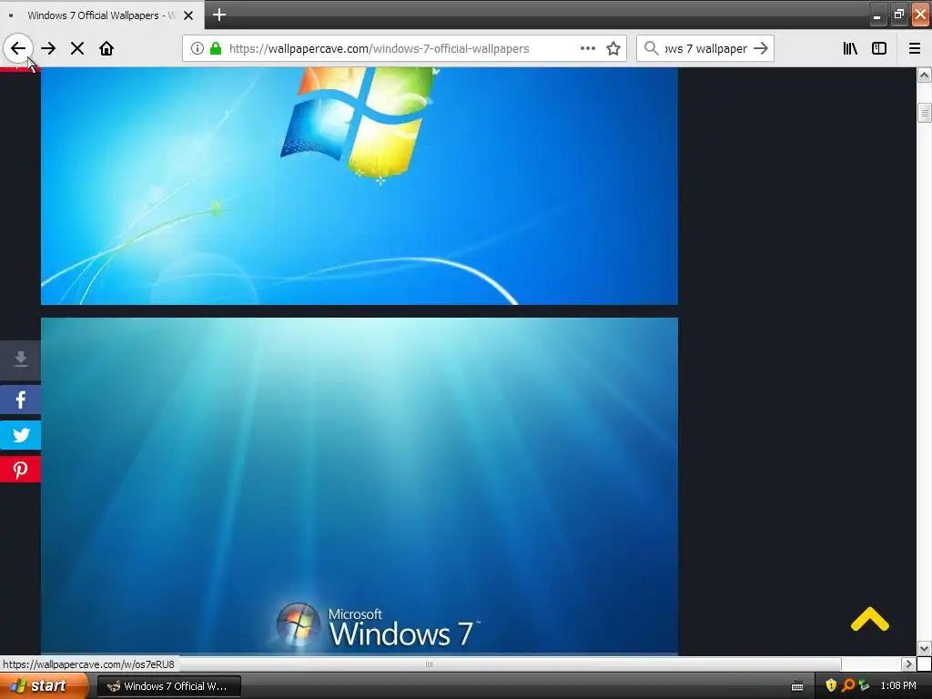Close the Windows 7 Official Wallpapers tab

click(x=188, y=15)
